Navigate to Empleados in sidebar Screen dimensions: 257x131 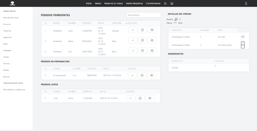tap(7, 50)
